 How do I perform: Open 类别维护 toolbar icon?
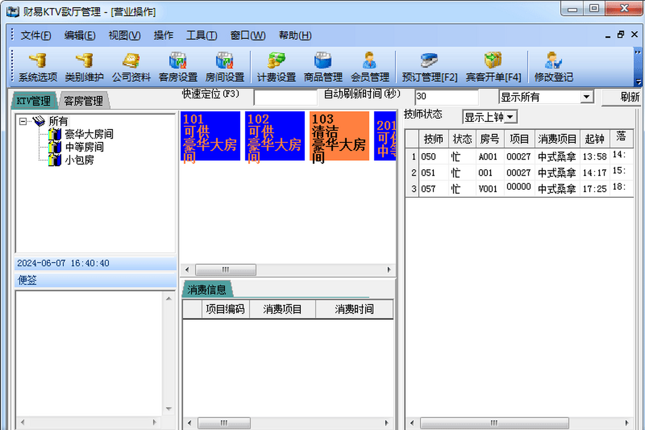(x=84, y=67)
